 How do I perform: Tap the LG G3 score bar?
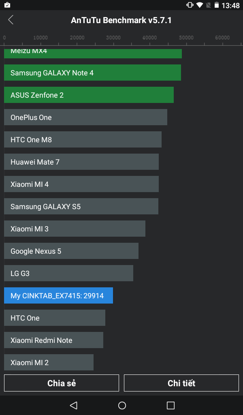68,274
